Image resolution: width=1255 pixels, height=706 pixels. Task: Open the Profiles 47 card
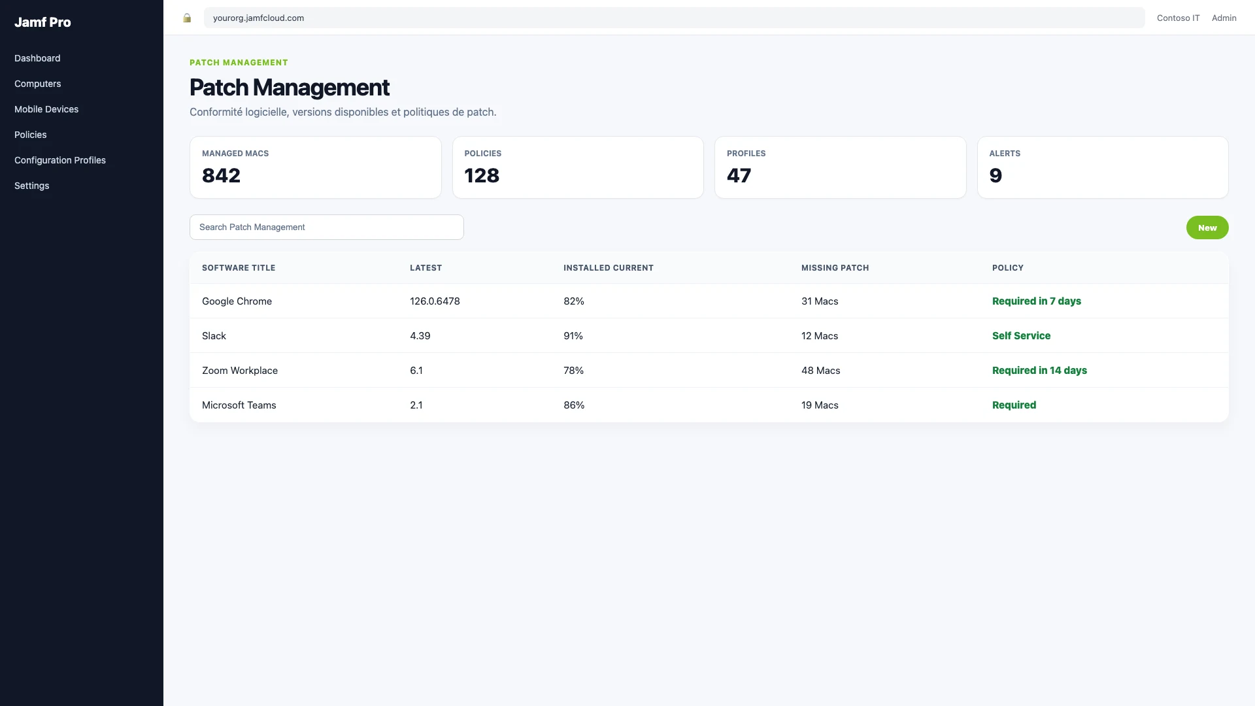(841, 167)
